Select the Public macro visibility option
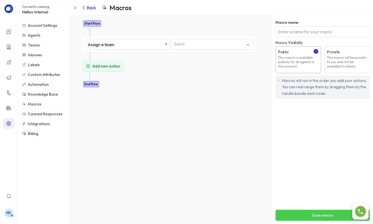The height and width of the screenshot is (224, 373). point(298,60)
